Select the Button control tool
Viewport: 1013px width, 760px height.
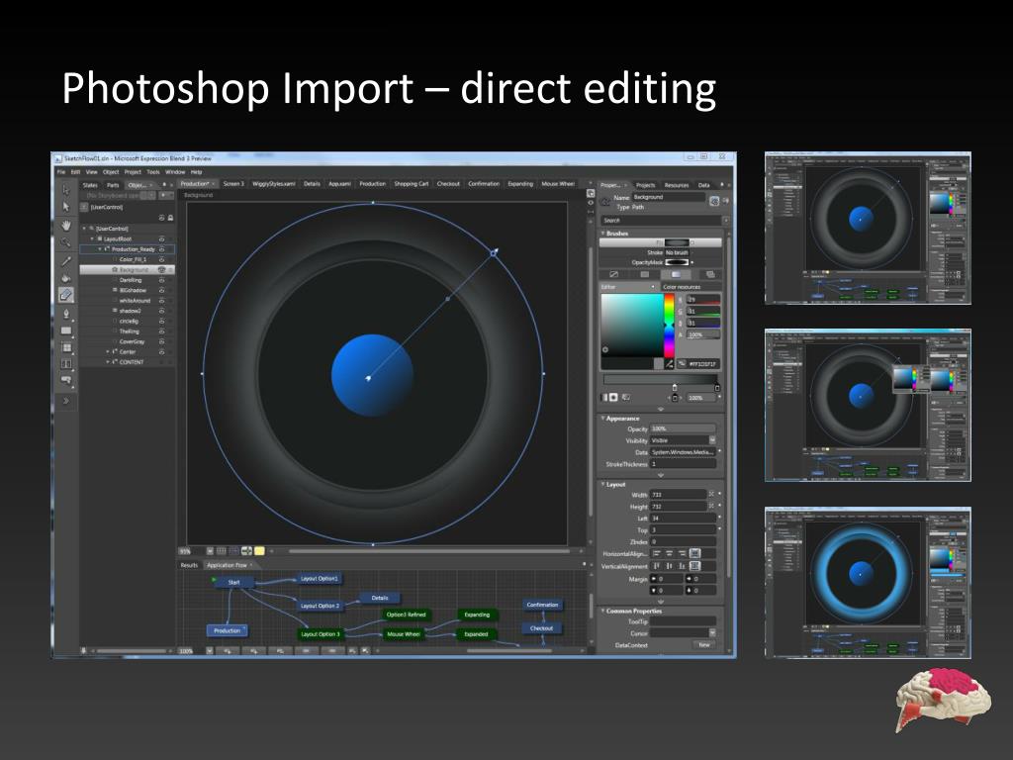click(x=66, y=381)
